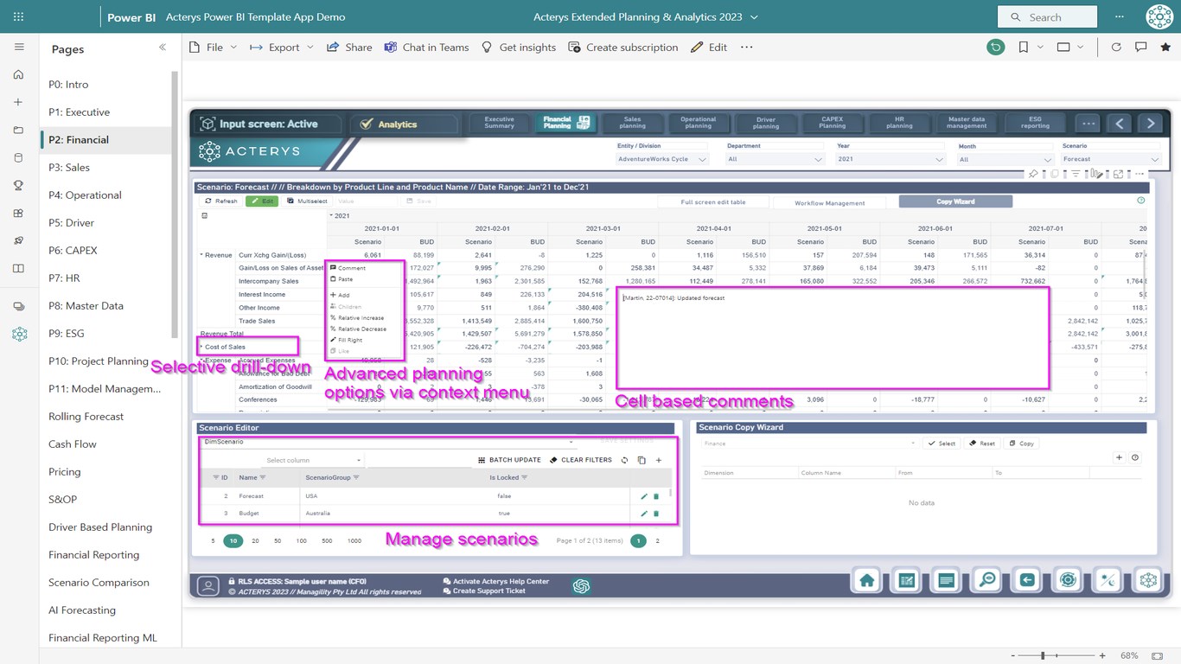
Task: Open the Browse folder icon in left rail
Action: click(18, 130)
